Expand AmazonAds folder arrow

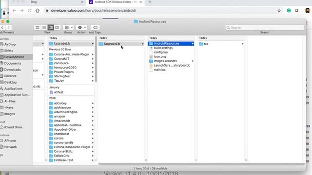click(x=93, y=121)
